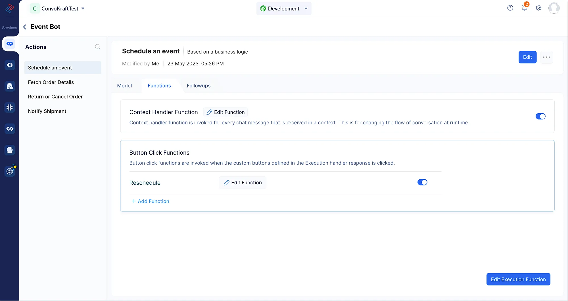568x301 pixels.
Task: Disable the Context Handler Function toggle
Action: (540, 116)
